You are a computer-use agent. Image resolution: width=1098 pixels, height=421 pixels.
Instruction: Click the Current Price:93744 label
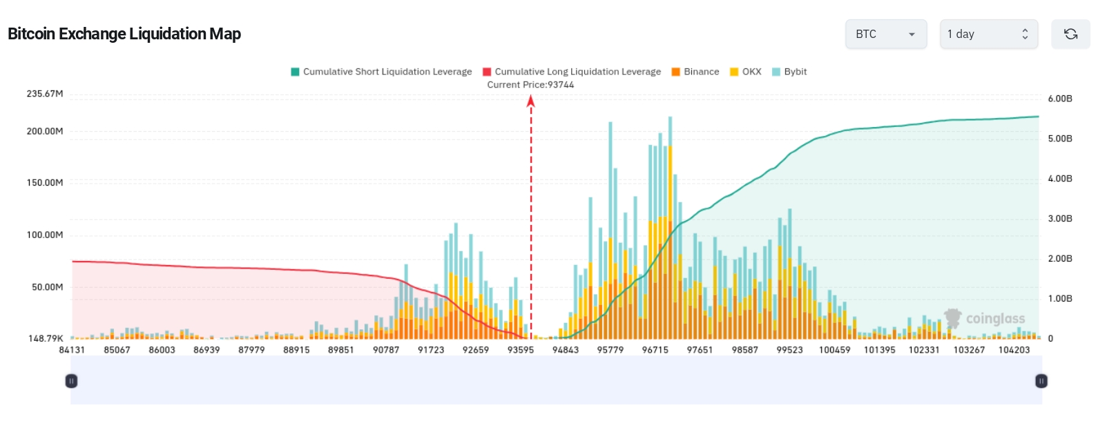pos(530,85)
